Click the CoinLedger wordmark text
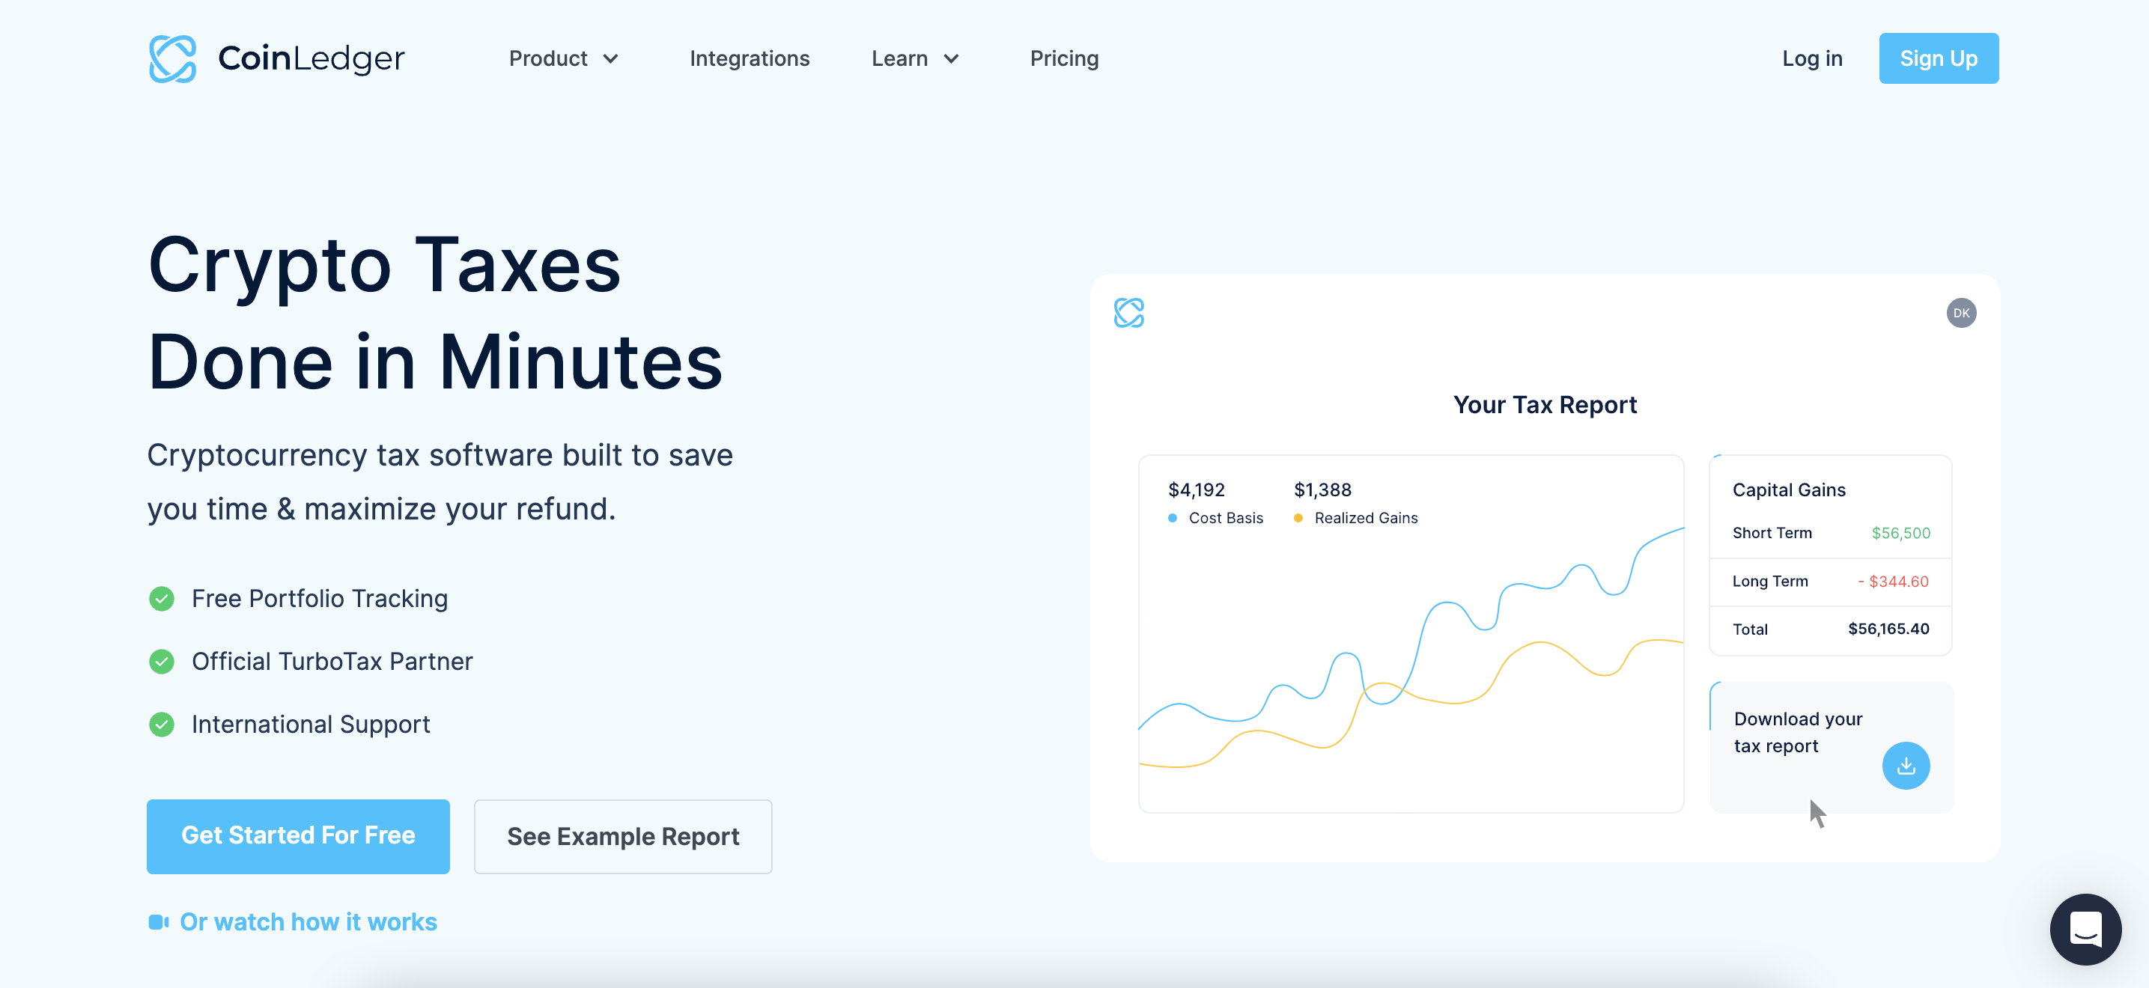The image size is (2149, 988). coord(311,58)
